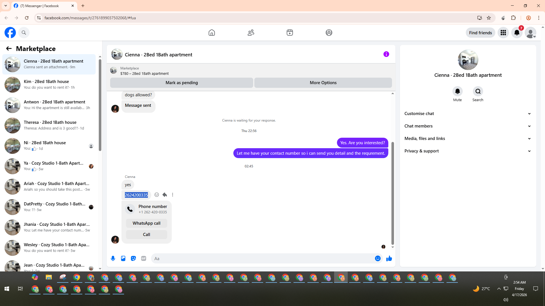Open Cienna 2Bed 1Bath apartment conversation
The height and width of the screenshot is (306, 545).
tap(49, 64)
